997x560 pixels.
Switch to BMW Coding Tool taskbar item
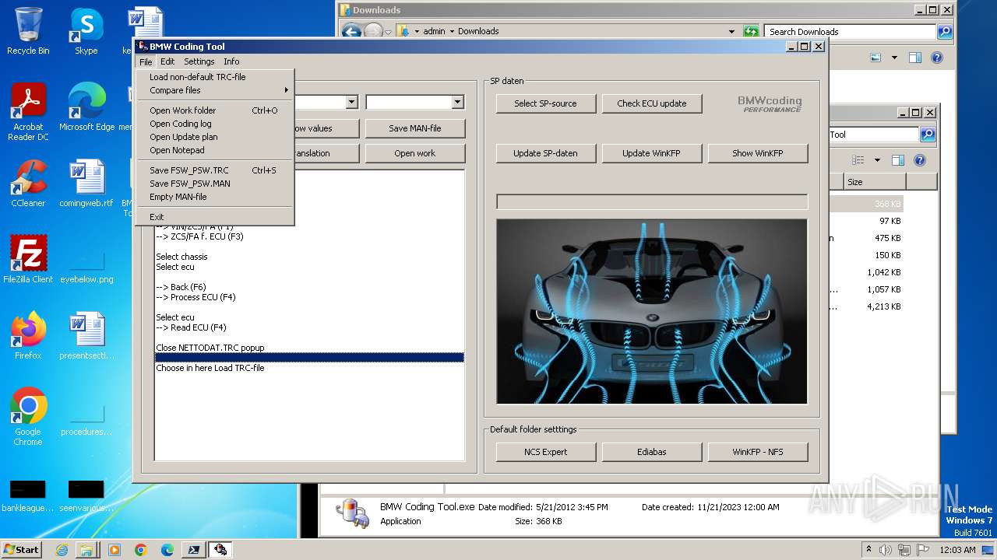click(220, 550)
